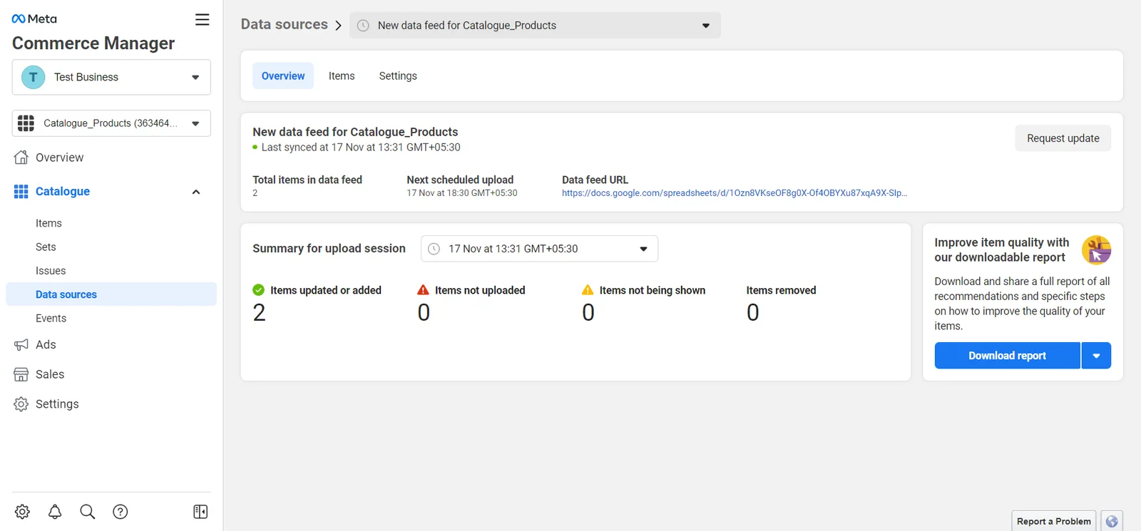Click the Items updated or added green check

tap(258, 290)
